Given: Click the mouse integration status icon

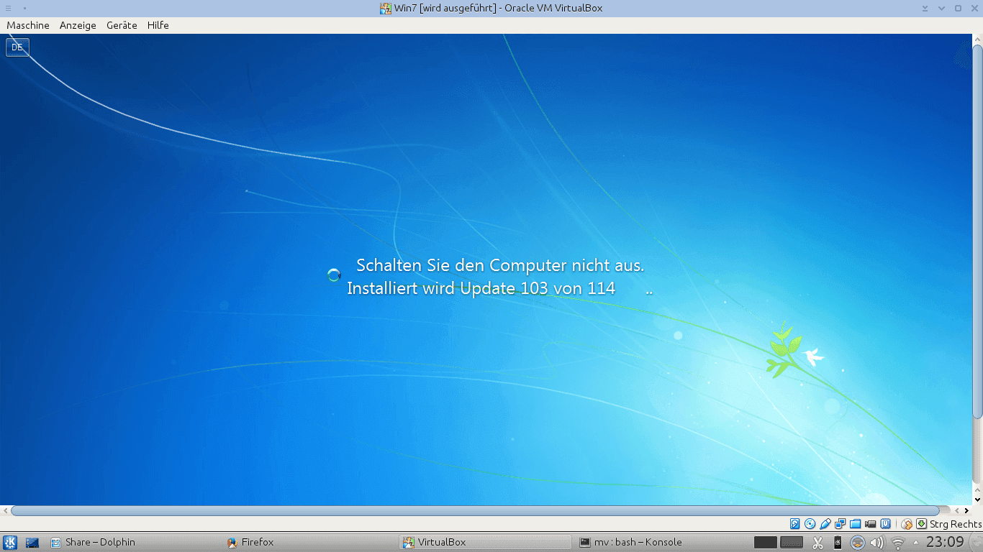Looking at the screenshot, I should [907, 525].
